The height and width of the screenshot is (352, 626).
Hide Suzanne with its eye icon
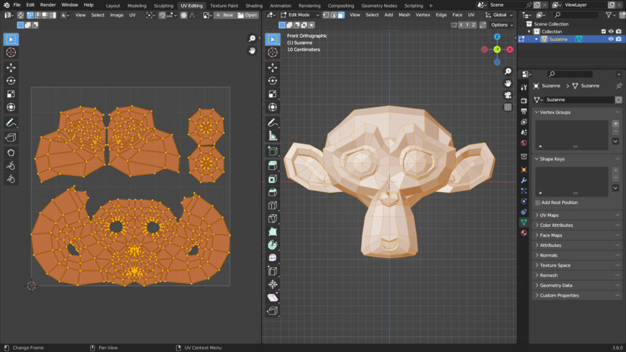click(611, 39)
